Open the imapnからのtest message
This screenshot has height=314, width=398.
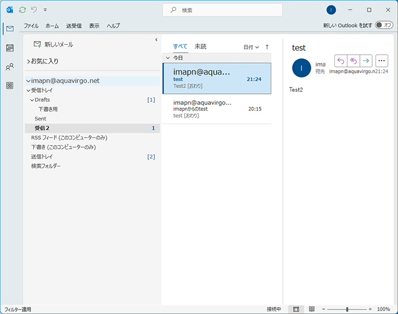point(217,109)
